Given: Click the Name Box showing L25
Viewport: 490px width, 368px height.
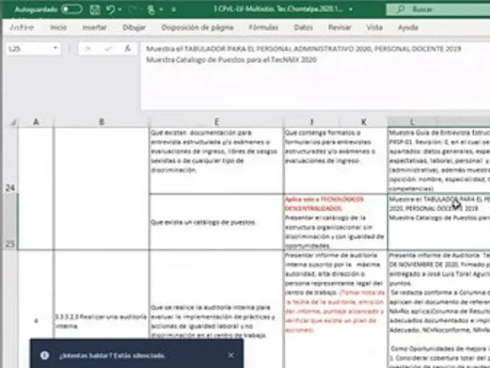Looking at the screenshot, I should click(29, 48).
